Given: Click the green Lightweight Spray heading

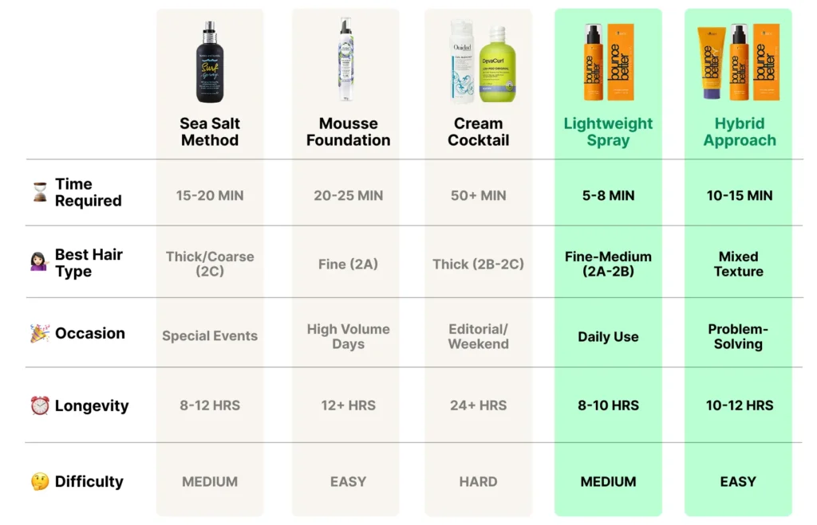Looking at the screenshot, I should point(608,131).
